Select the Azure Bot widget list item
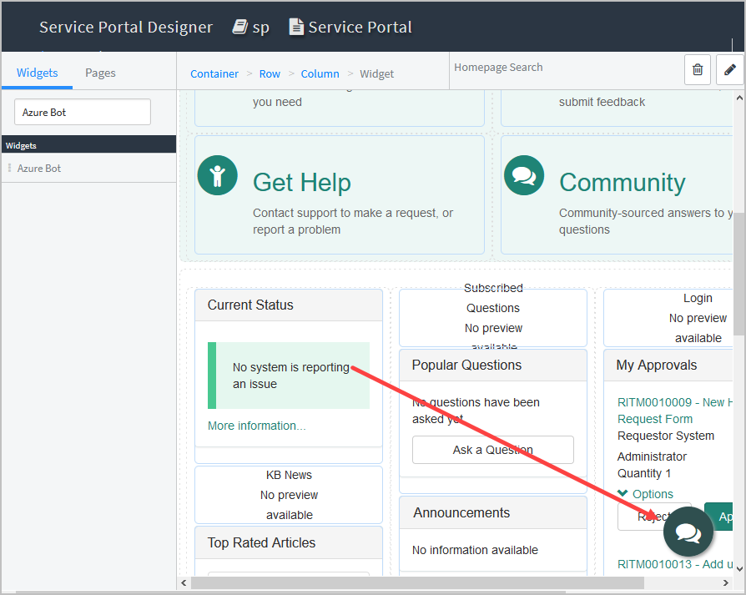This screenshot has height=595, width=746. (x=39, y=169)
